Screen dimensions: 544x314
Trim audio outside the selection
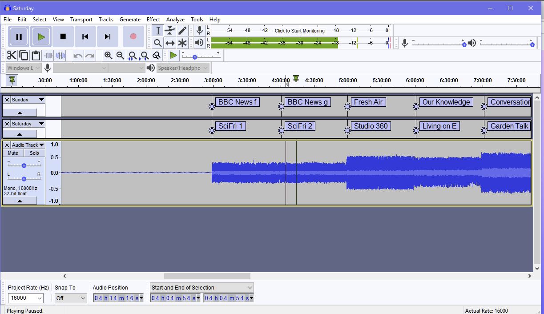pos(48,55)
